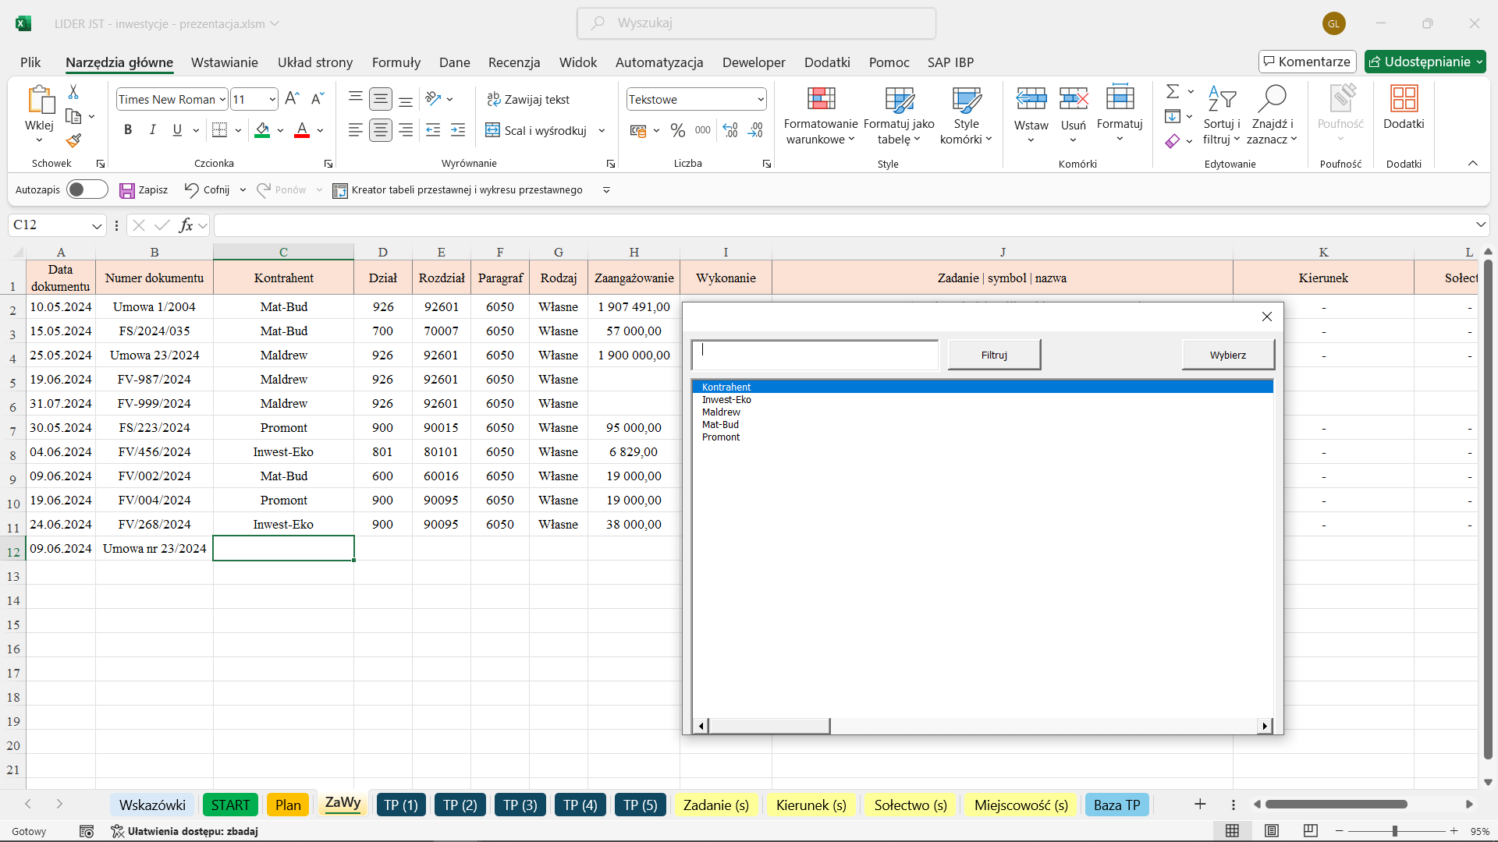
Task: Click the Format Painter brush icon
Action: coord(73,141)
